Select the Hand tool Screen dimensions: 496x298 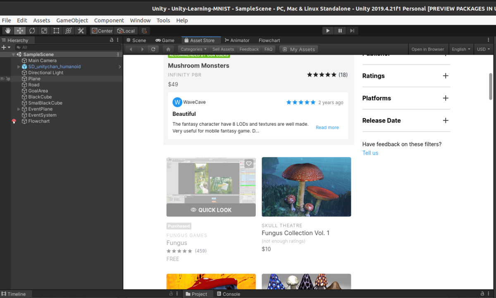coord(8,31)
